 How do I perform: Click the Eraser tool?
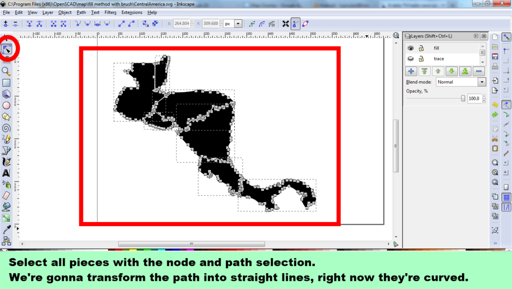6,195
